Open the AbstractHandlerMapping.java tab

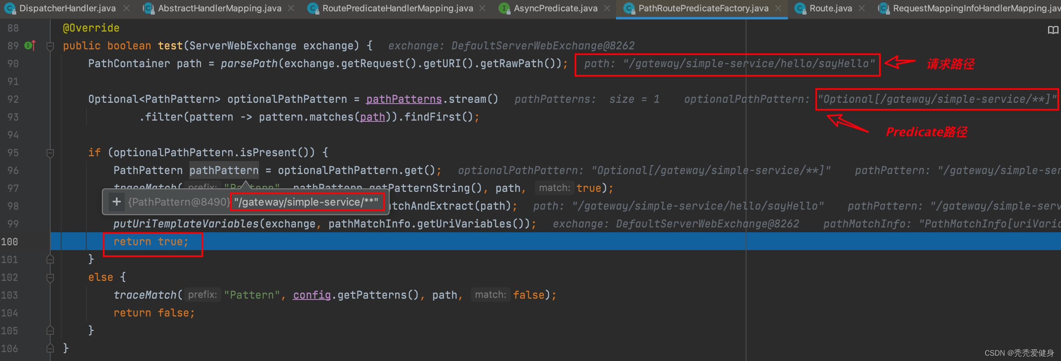(x=220, y=8)
